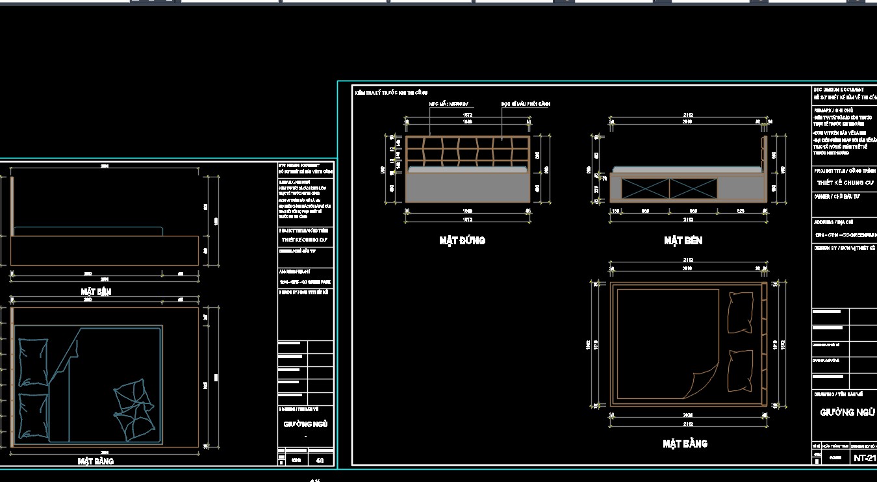The height and width of the screenshot is (482, 877).
Task: Select the MẶT BÊN title in the left sheet
Action: [x=96, y=292]
